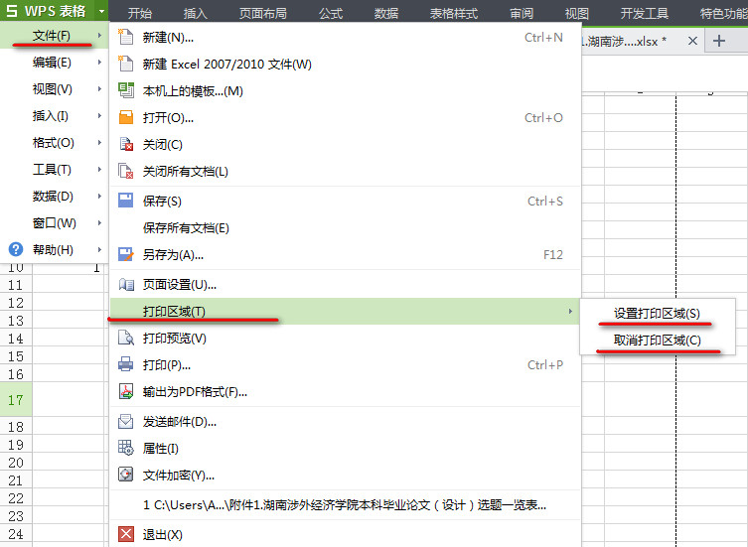Viewport: 748px width, 547px height.
Task: Click the new document icon beside 新建(N)
Action: 126,37
